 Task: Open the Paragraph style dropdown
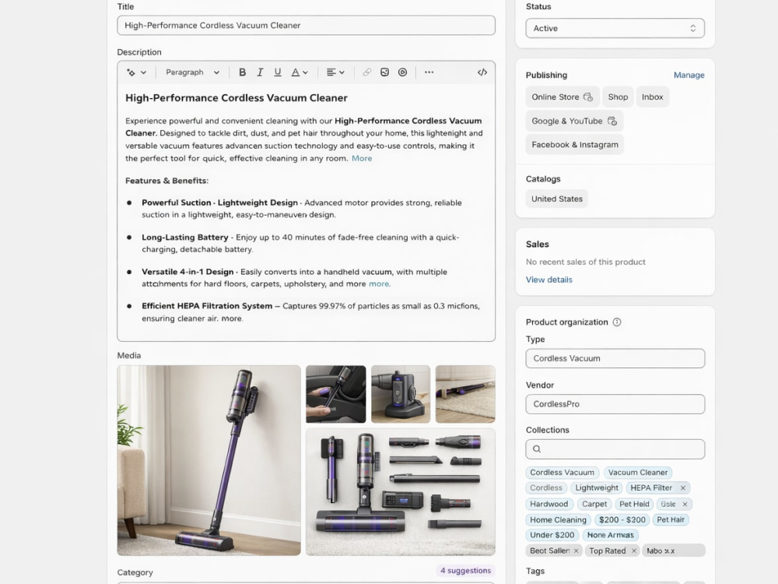[x=192, y=72]
